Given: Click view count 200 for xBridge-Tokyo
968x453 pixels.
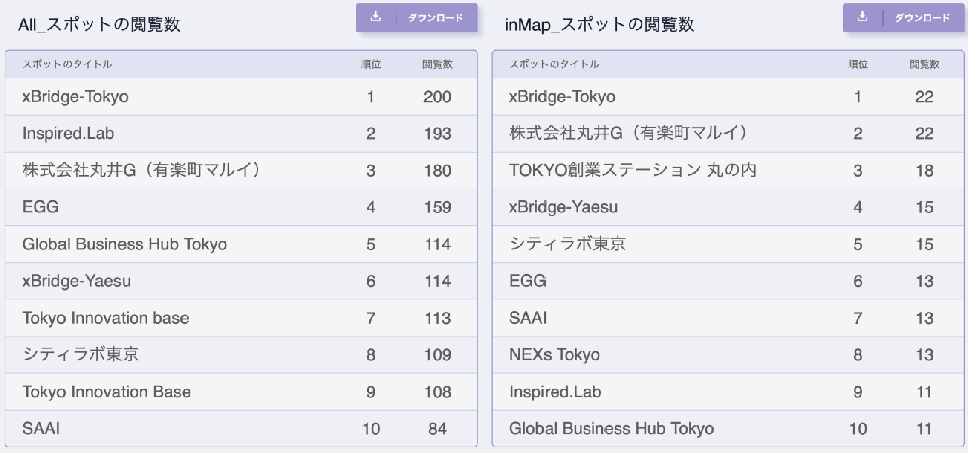Looking at the screenshot, I should tap(437, 97).
